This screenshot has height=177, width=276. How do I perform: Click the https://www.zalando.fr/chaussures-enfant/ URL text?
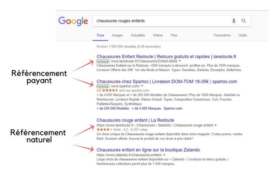point(129,155)
